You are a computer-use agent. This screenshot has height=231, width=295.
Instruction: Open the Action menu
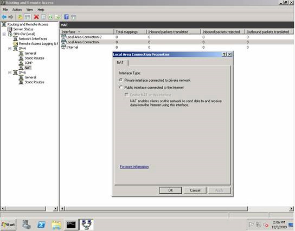pos(17,10)
